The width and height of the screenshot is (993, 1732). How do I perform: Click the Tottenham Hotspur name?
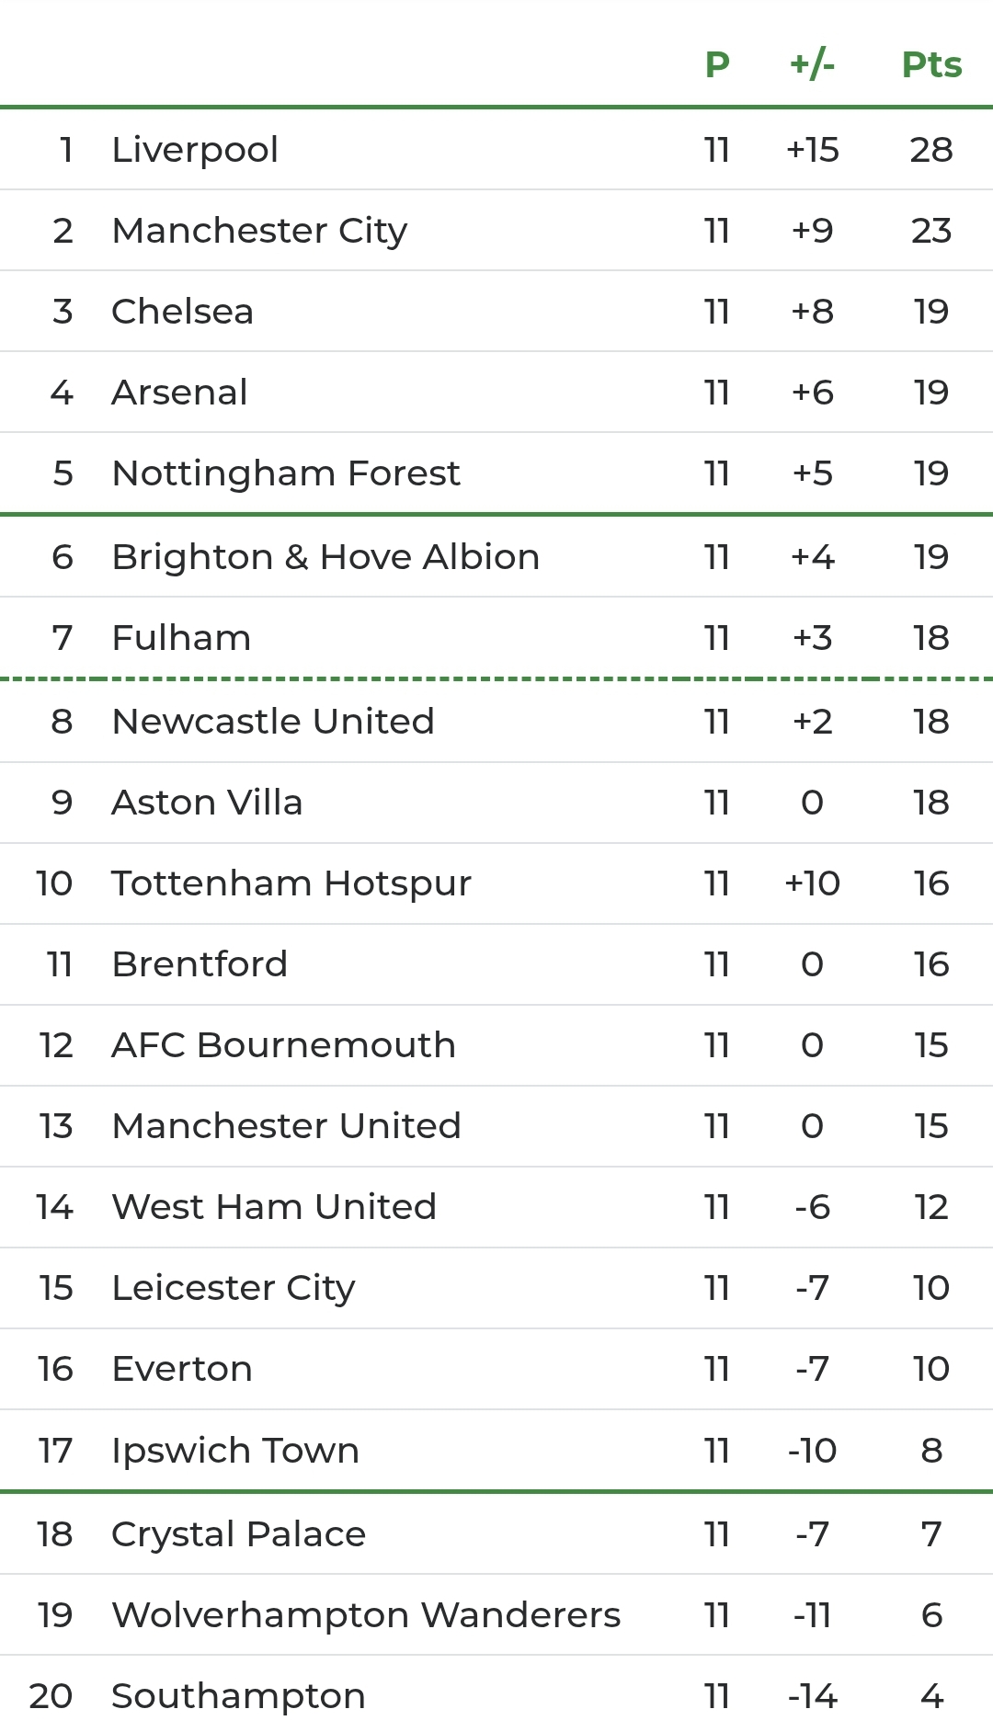tap(291, 884)
